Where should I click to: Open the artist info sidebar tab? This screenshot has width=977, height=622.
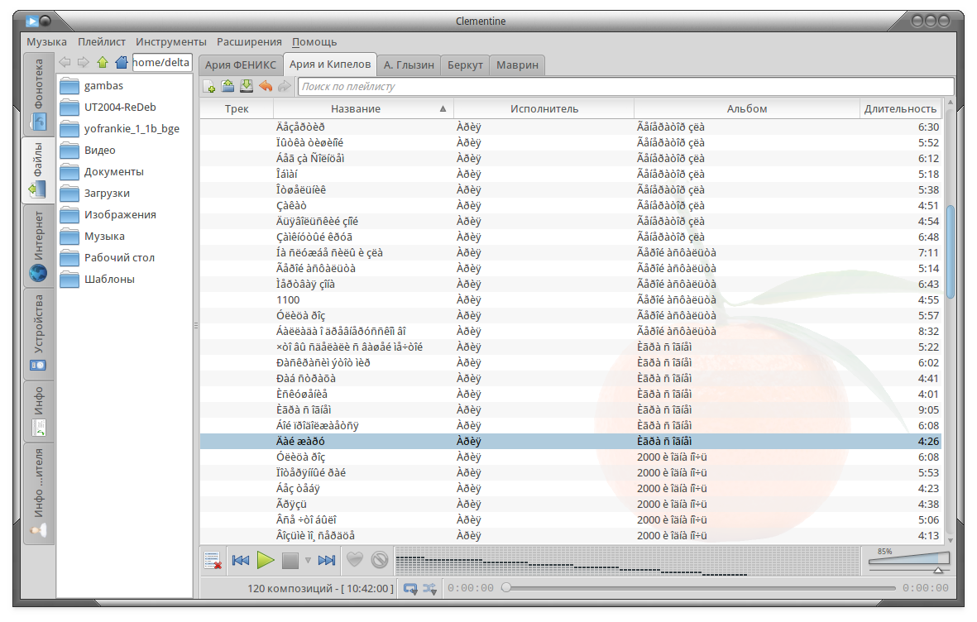click(39, 494)
